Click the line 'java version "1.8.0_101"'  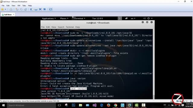pos(56,91)
